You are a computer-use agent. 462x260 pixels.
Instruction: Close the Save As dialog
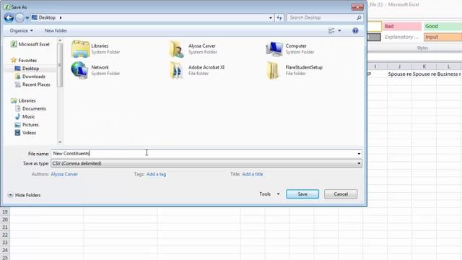coord(357,7)
